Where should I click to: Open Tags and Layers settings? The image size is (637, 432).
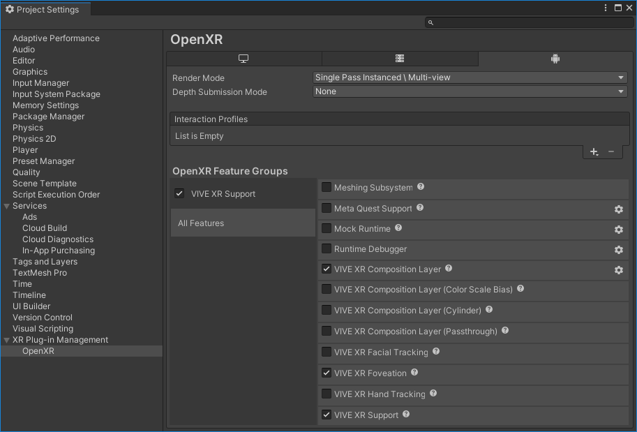45,262
